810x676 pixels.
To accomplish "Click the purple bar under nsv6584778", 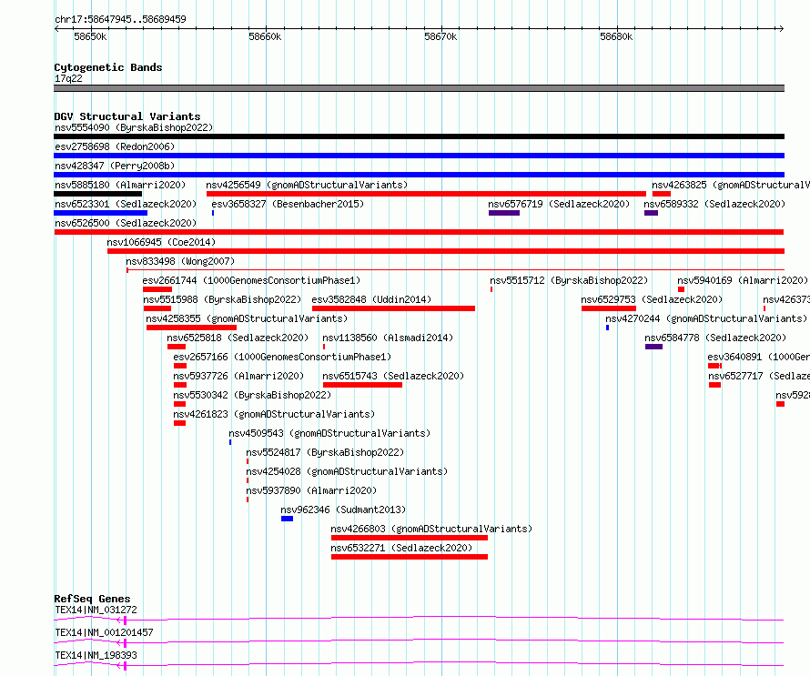I will [654, 347].
